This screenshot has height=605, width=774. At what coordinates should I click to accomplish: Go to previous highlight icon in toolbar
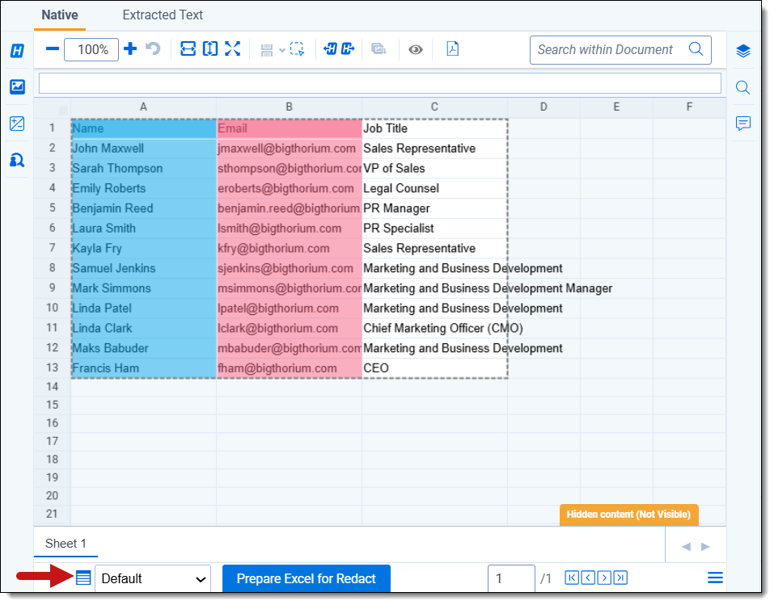coord(330,49)
